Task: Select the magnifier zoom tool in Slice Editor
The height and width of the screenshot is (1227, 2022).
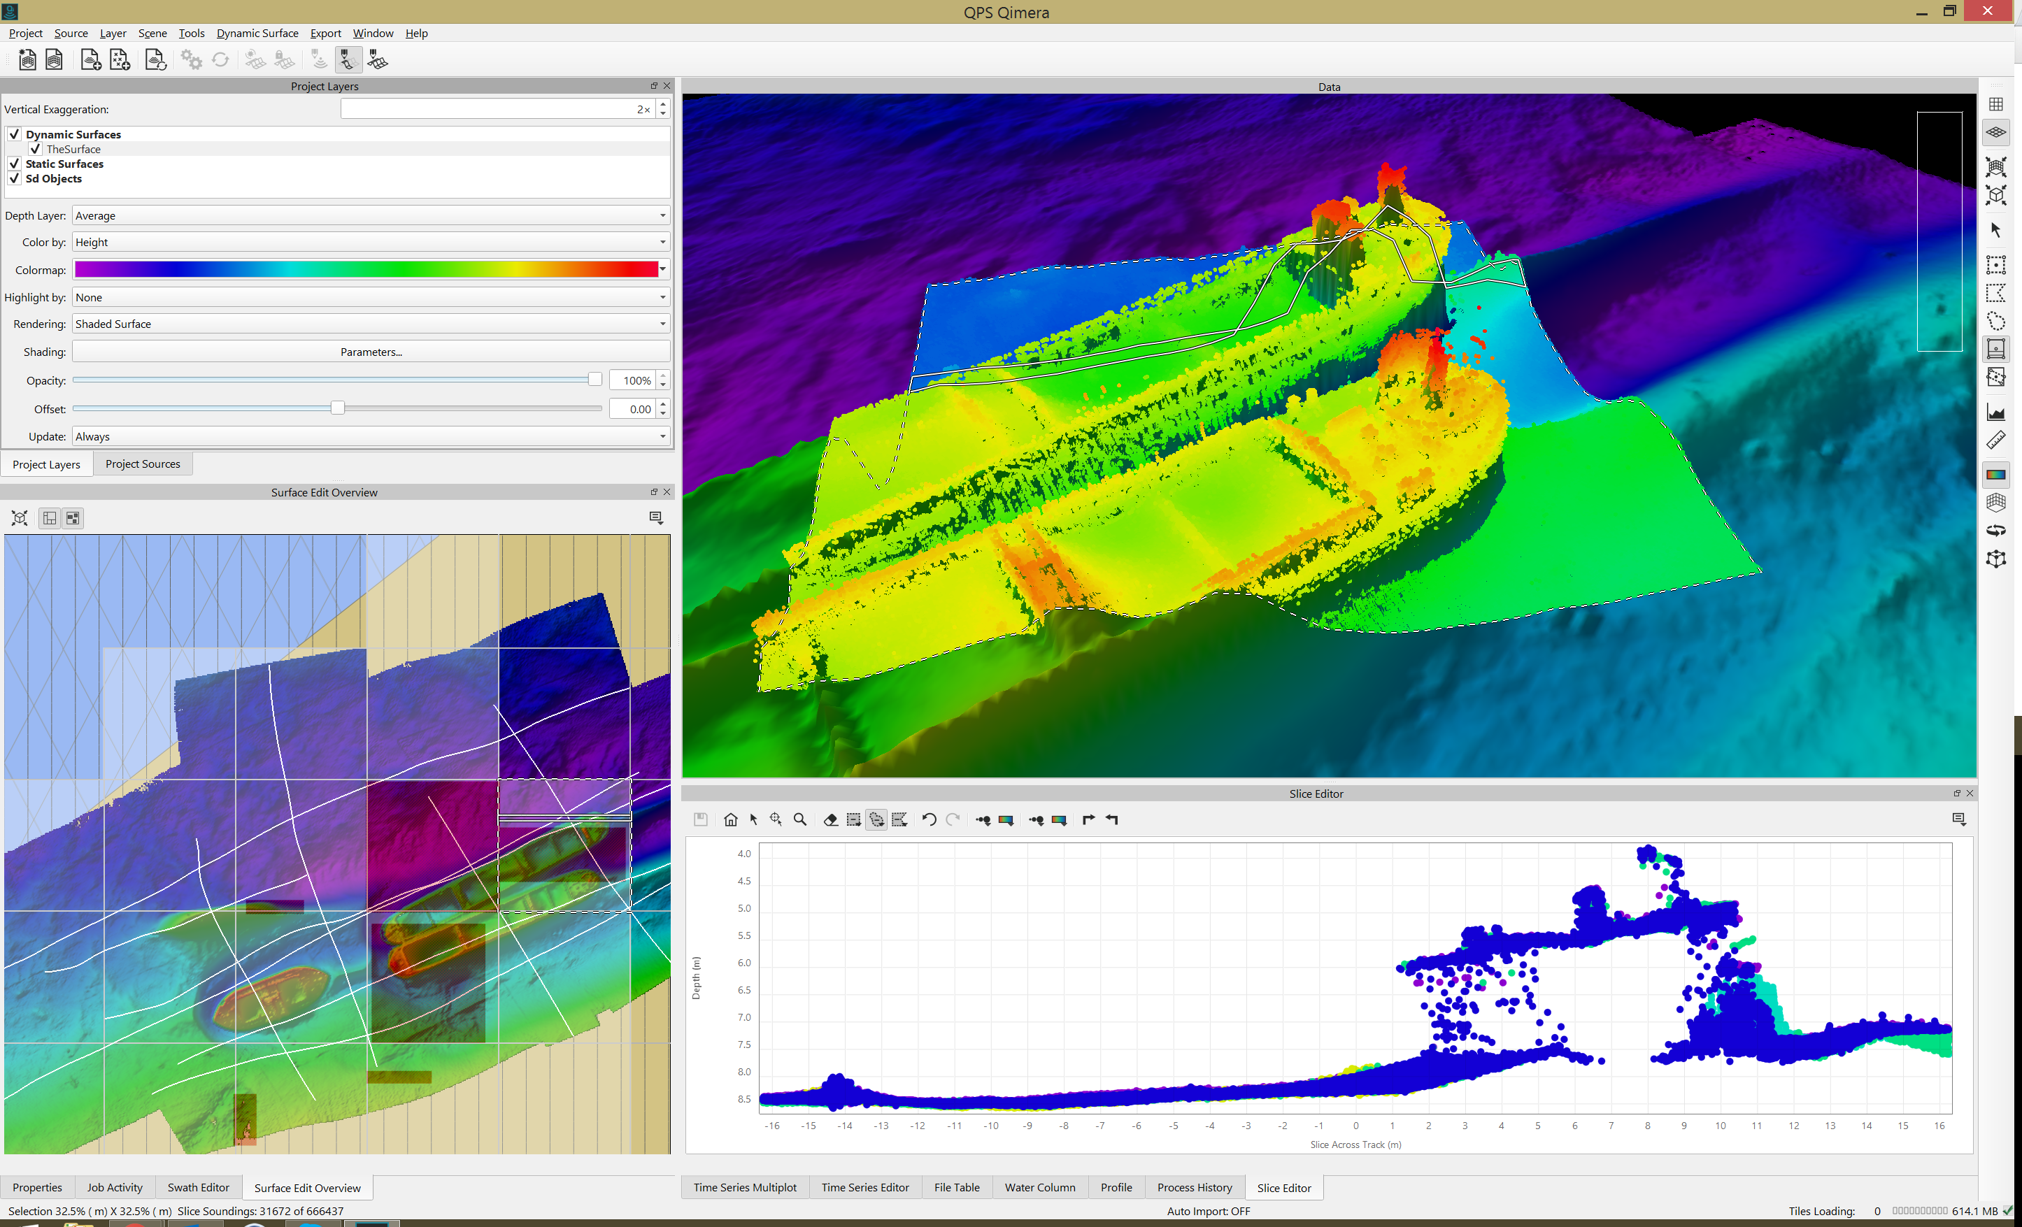Action: [x=800, y=819]
